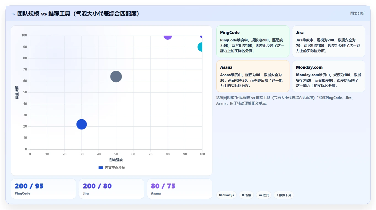Open the Monday.com description card

tap(329, 76)
